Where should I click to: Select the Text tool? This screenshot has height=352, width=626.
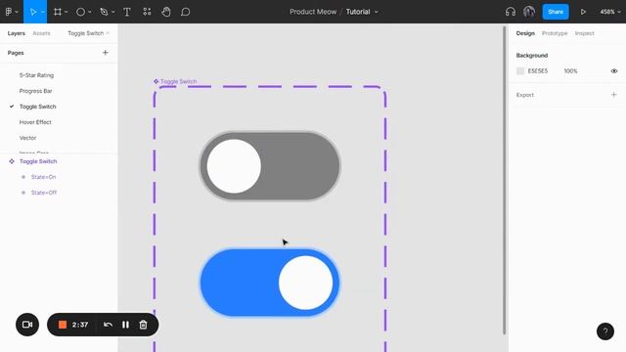click(127, 12)
